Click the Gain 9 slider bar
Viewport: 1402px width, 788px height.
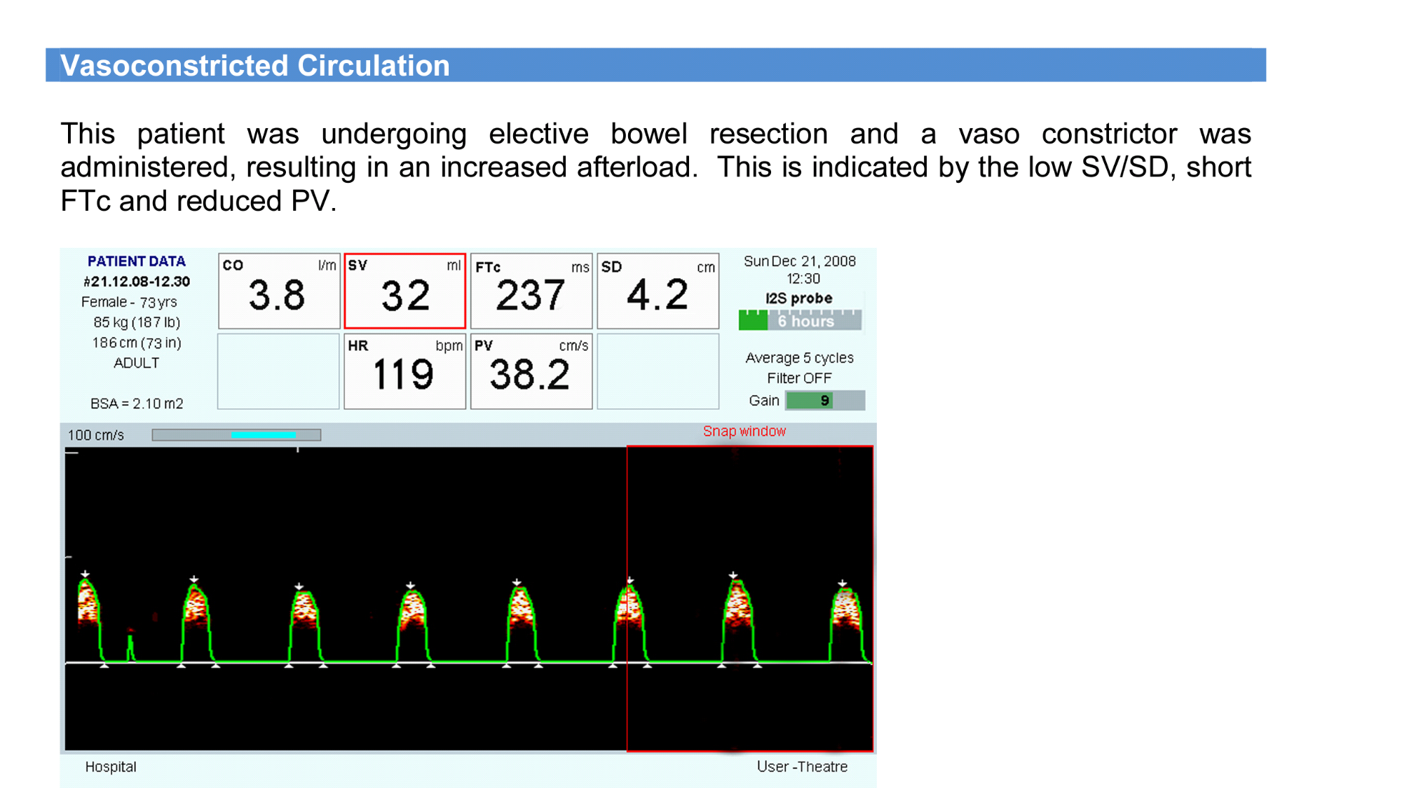824,400
